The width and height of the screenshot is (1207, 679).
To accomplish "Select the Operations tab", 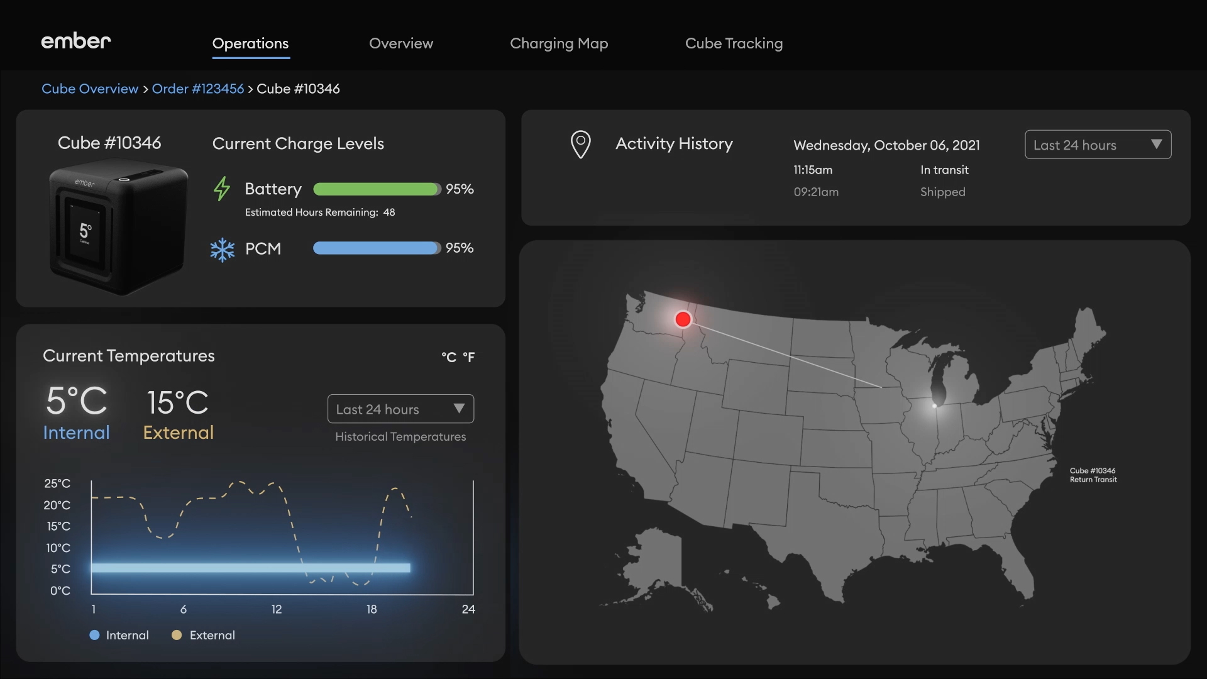I will click(250, 42).
